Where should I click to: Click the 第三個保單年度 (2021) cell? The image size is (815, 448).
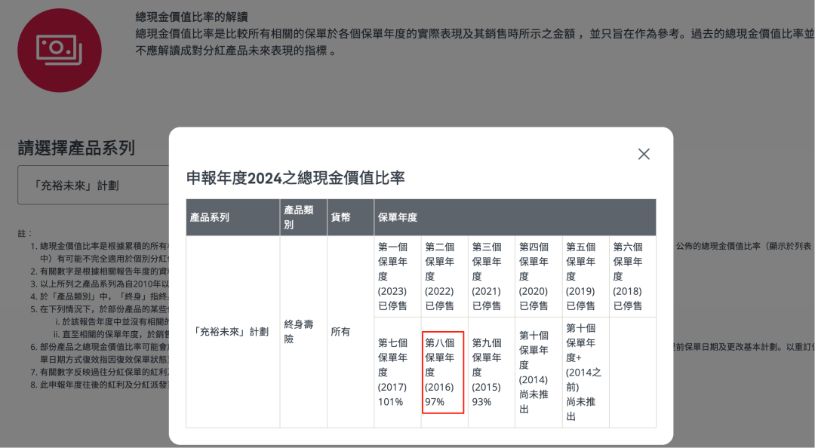[x=491, y=276]
